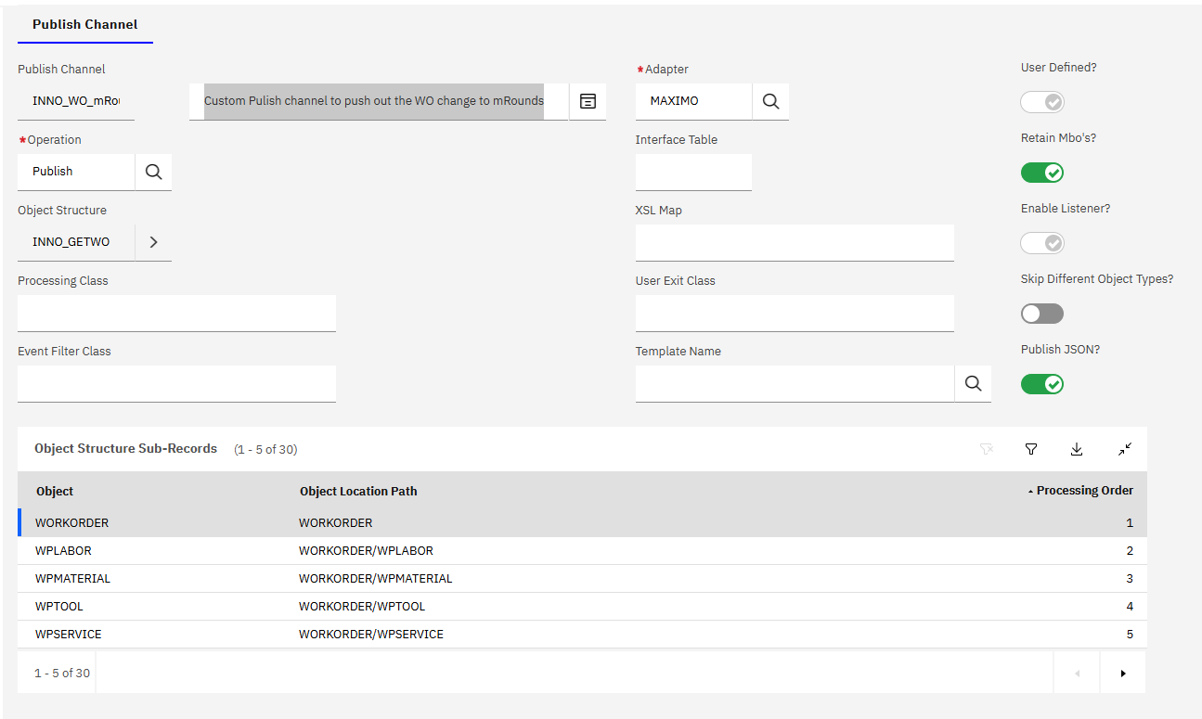
Task: Click path WORKORDER/WPSERVICE
Action: click(x=371, y=635)
